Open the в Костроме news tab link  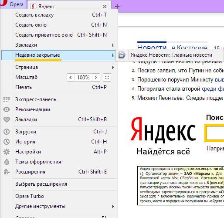(190, 47)
